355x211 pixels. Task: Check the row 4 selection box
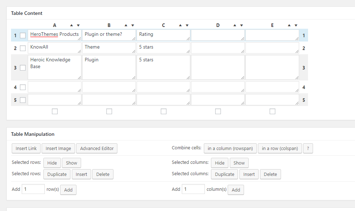tap(23, 87)
